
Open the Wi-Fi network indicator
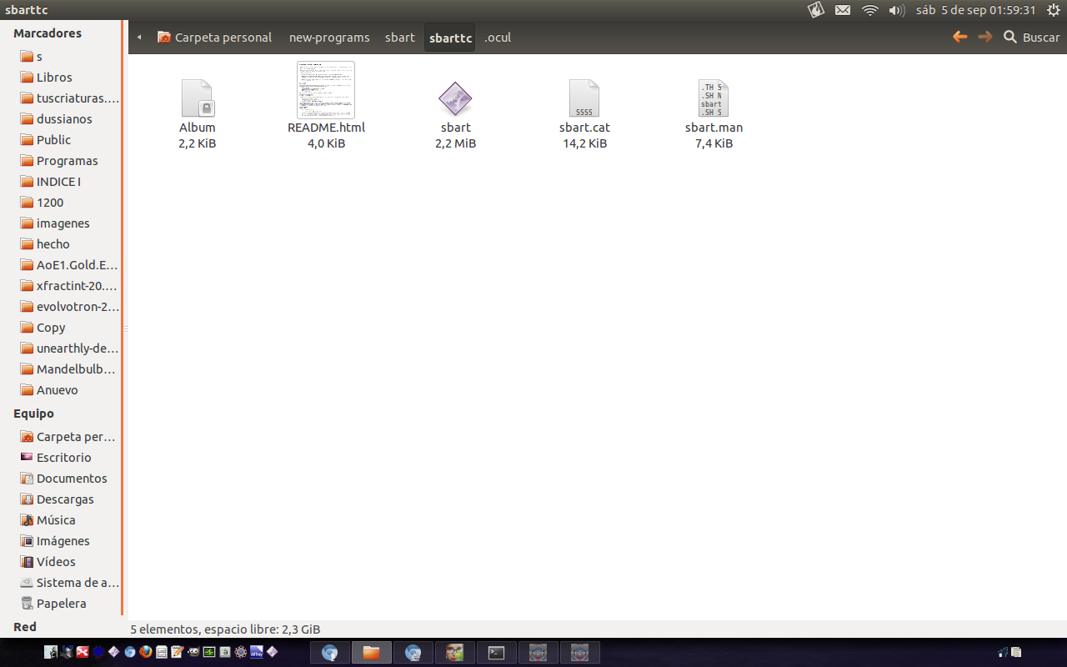(870, 10)
